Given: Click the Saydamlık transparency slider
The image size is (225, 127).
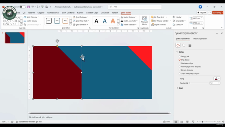Looking at the screenshot, I should pyautogui.click(x=199, y=83).
